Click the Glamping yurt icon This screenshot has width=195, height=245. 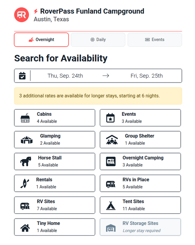click(27, 139)
